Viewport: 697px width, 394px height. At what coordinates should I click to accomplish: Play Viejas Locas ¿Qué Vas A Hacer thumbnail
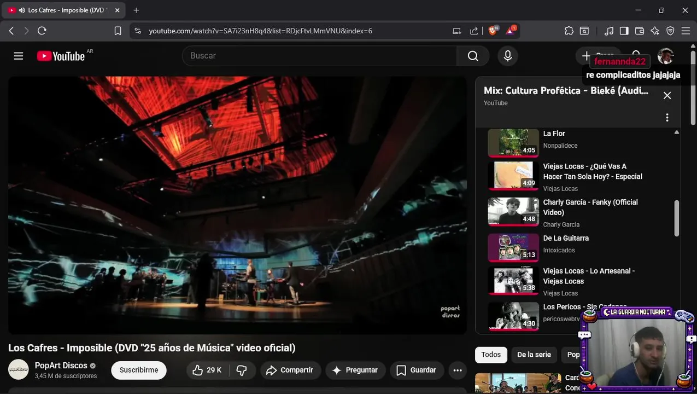[513, 176]
